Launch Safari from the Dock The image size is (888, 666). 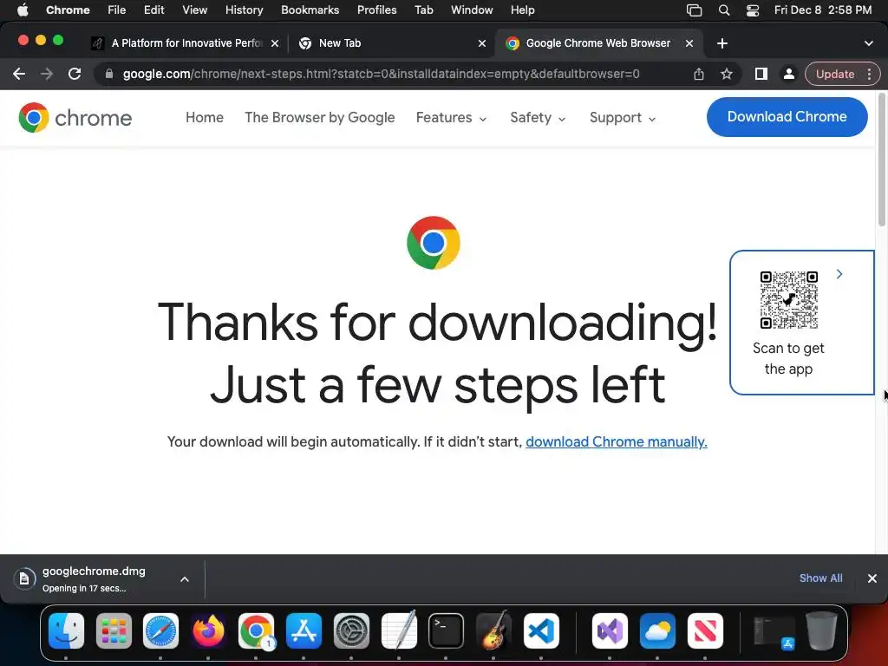tap(160, 630)
